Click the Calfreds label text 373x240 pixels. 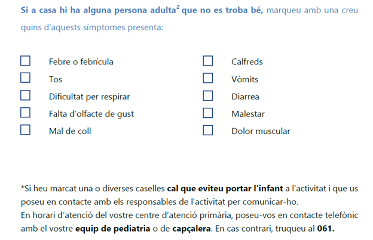tap(247, 62)
